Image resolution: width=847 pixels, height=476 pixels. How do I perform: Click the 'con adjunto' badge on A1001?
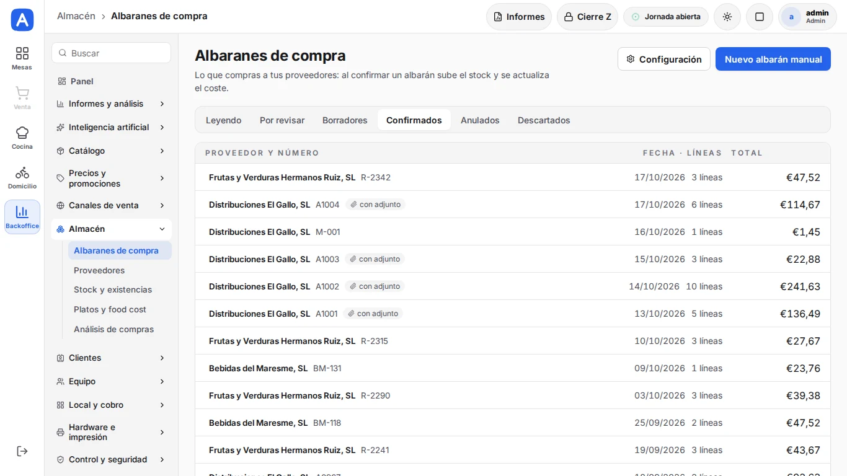[373, 314]
